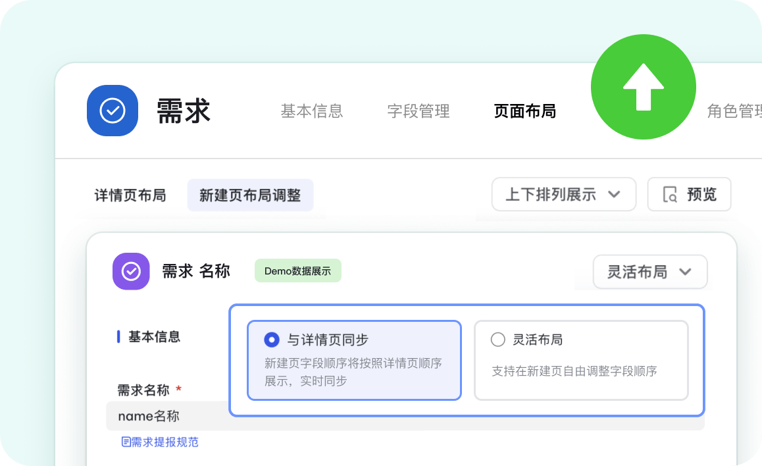Click the green upward arrow circle

pyautogui.click(x=643, y=87)
